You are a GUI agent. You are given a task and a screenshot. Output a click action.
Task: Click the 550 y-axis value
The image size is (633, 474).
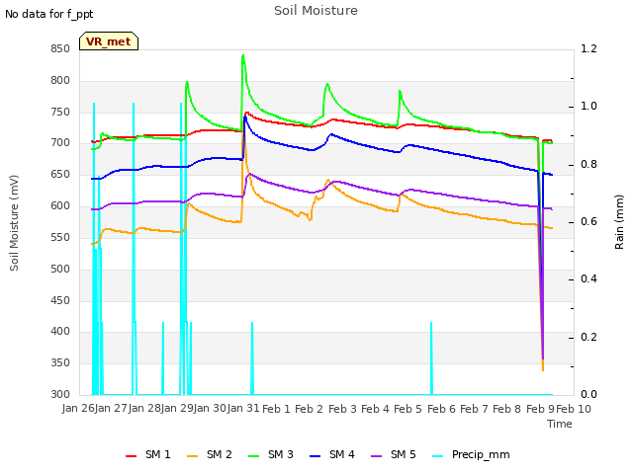60,237
